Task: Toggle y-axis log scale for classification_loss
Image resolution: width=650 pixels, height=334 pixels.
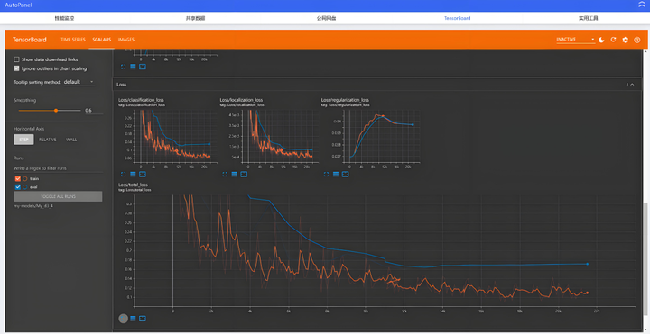Action: point(133,175)
